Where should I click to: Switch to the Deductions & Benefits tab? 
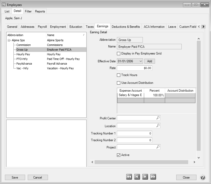126,27
